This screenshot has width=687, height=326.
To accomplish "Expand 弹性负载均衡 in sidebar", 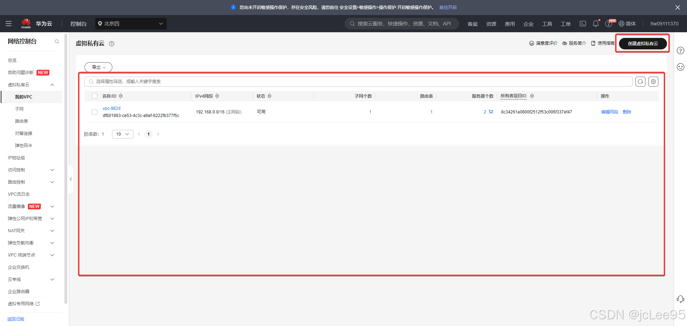I will [52, 243].
